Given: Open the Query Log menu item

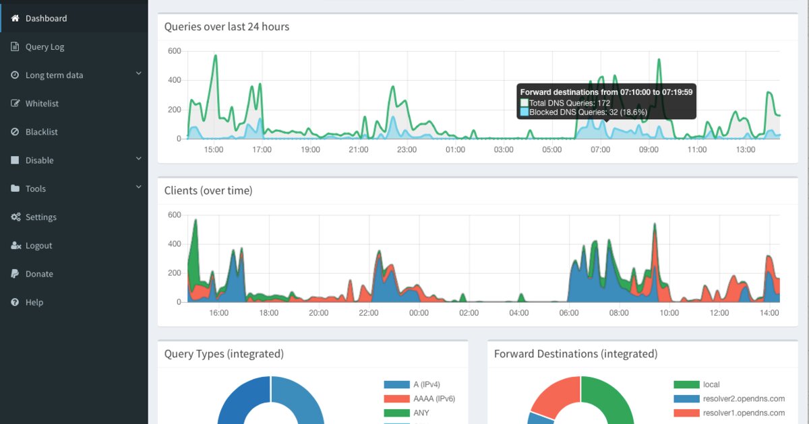Looking at the screenshot, I should (74, 46).
